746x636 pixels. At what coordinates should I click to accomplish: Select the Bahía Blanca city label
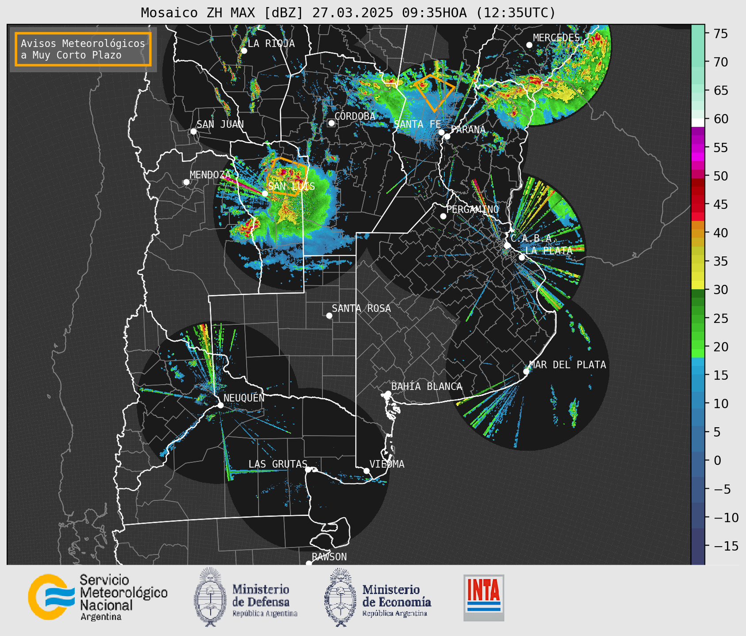tap(427, 387)
